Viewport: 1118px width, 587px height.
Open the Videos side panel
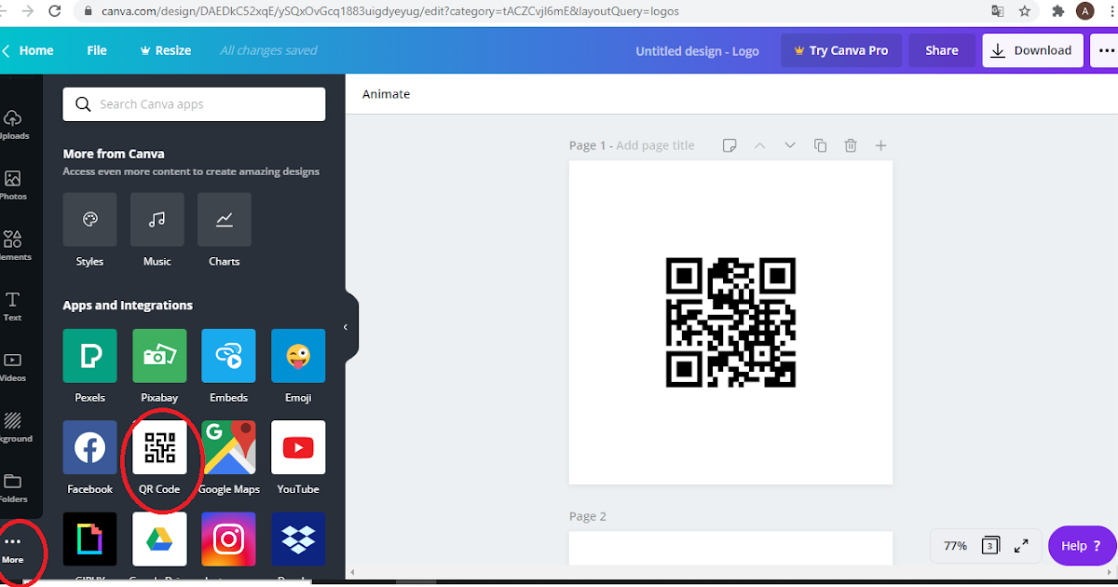pos(13,367)
